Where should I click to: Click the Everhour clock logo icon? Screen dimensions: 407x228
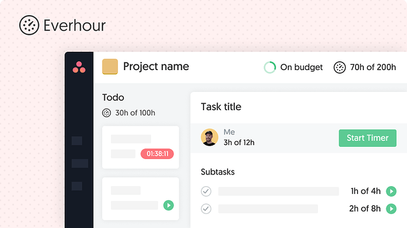29,25
